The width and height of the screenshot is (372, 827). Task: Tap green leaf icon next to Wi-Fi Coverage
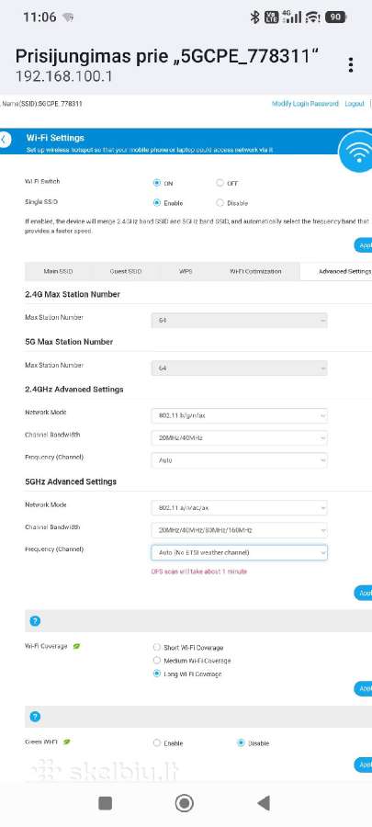(x=76, y=646)
